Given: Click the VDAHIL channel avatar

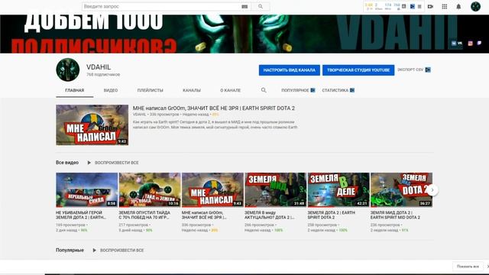Looking at the screenshot, I should tap(68, 70).
